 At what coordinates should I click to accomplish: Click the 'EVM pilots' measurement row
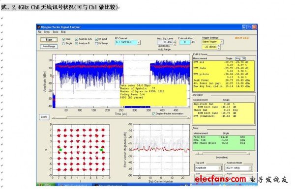222,74
